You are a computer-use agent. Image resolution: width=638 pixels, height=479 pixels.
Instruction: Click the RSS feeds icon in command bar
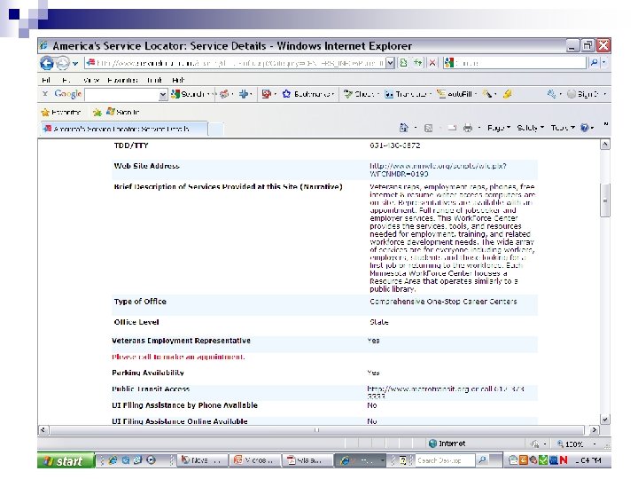tap(429, 129)
